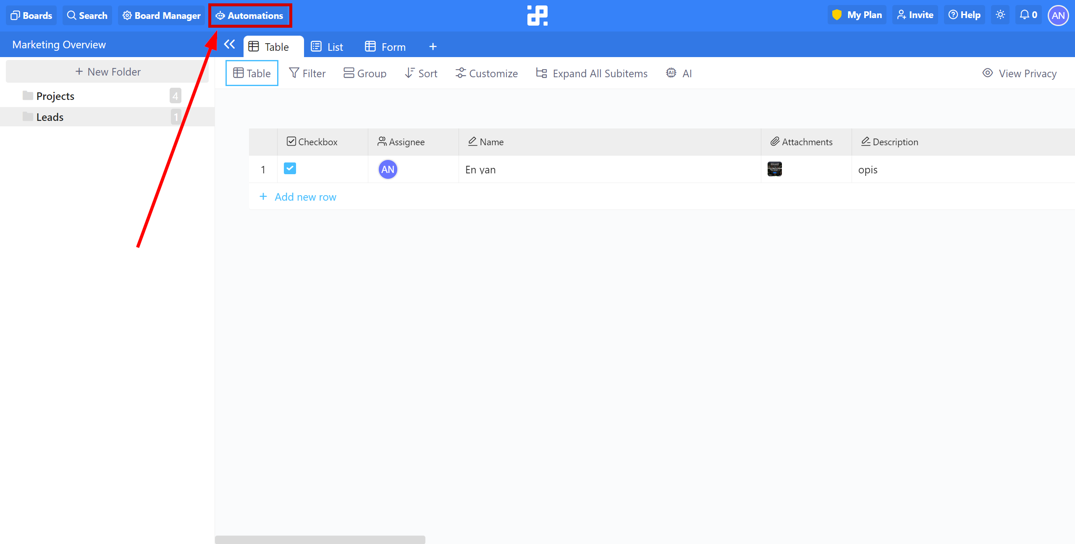Click the AI icon in toolbar

(x=671, y=73)
